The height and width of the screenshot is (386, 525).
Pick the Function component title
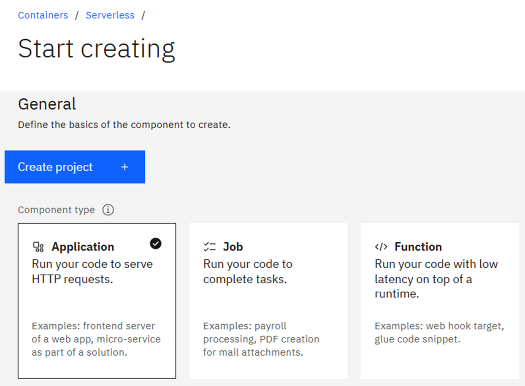click(418, 247)
